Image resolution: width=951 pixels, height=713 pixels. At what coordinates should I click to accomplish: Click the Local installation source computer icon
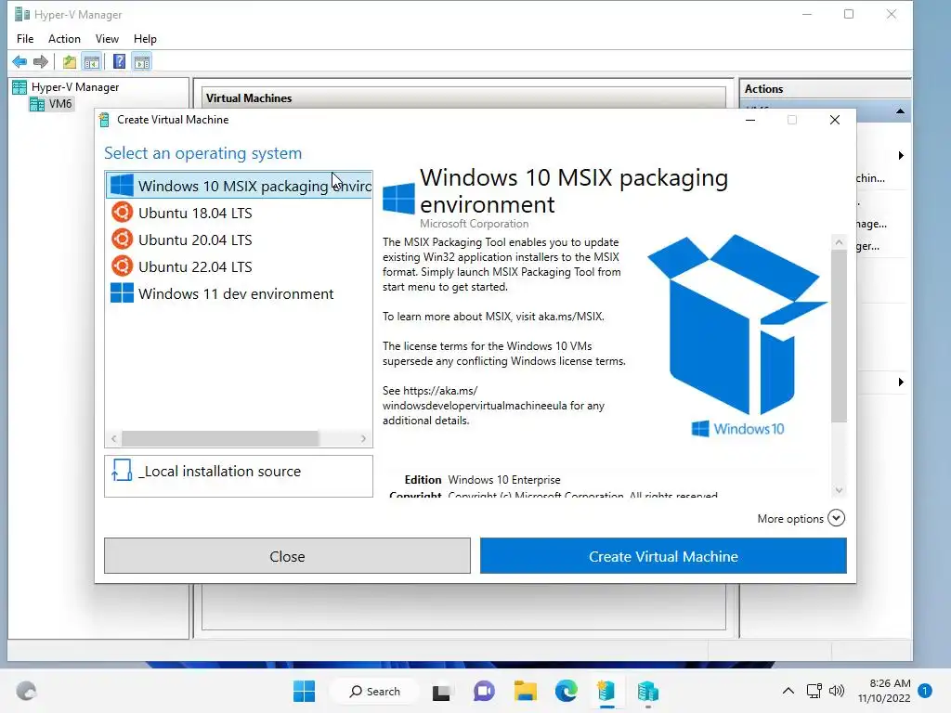tap(122, 470)
